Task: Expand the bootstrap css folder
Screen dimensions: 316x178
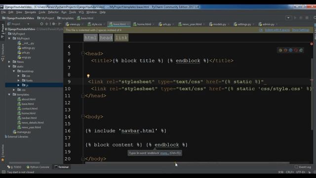Action: tap(19, 76)
